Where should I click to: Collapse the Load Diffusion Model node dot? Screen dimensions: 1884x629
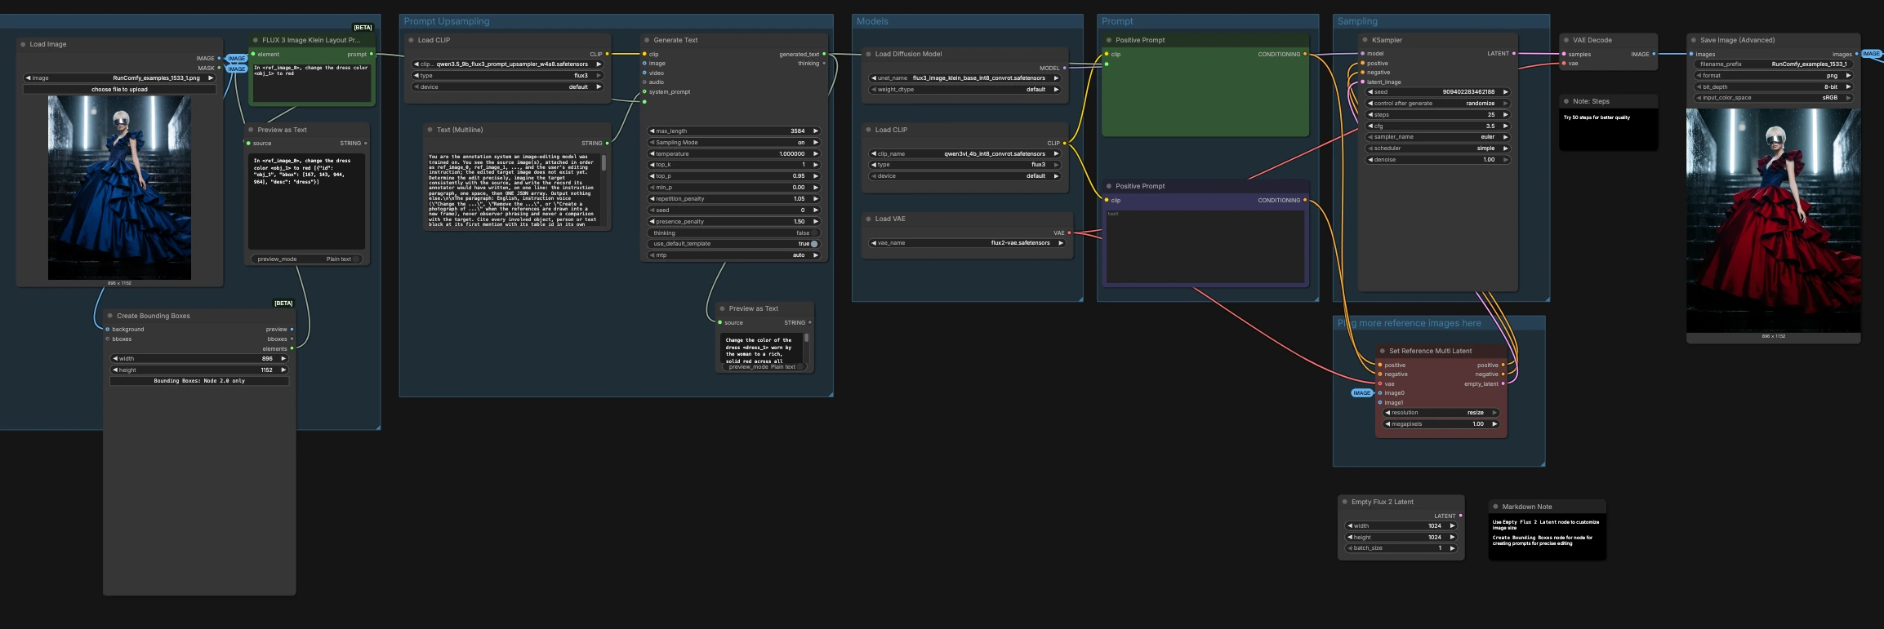(868, 54)
